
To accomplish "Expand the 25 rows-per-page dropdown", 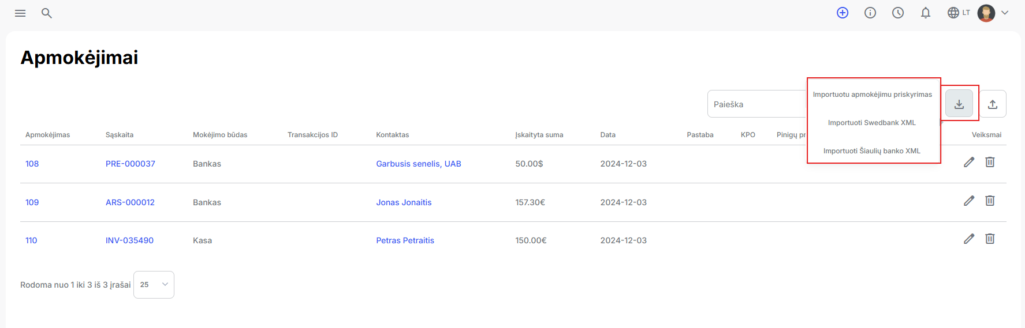I will (154, 285).
